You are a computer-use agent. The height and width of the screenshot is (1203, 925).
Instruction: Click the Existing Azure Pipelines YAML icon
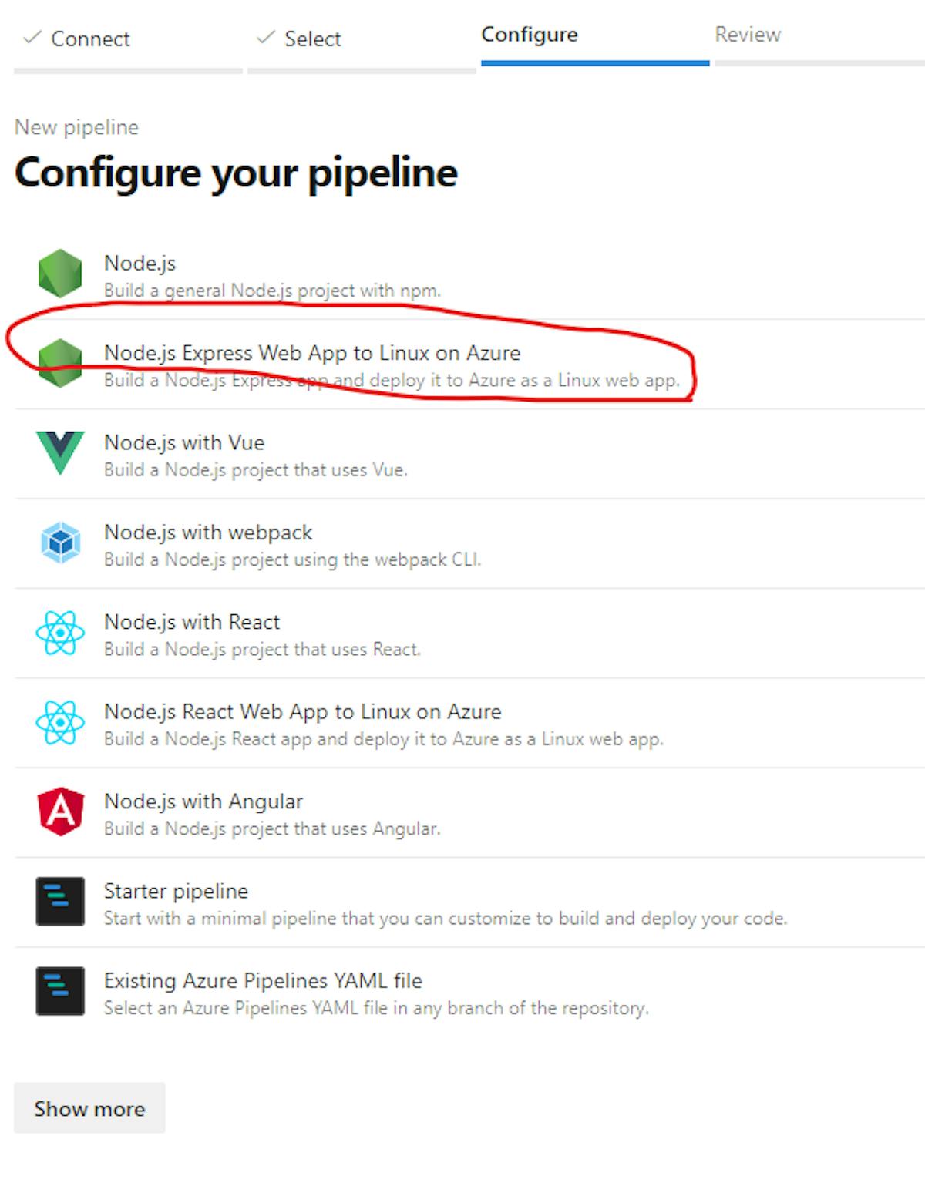click(x=60, y=991)
